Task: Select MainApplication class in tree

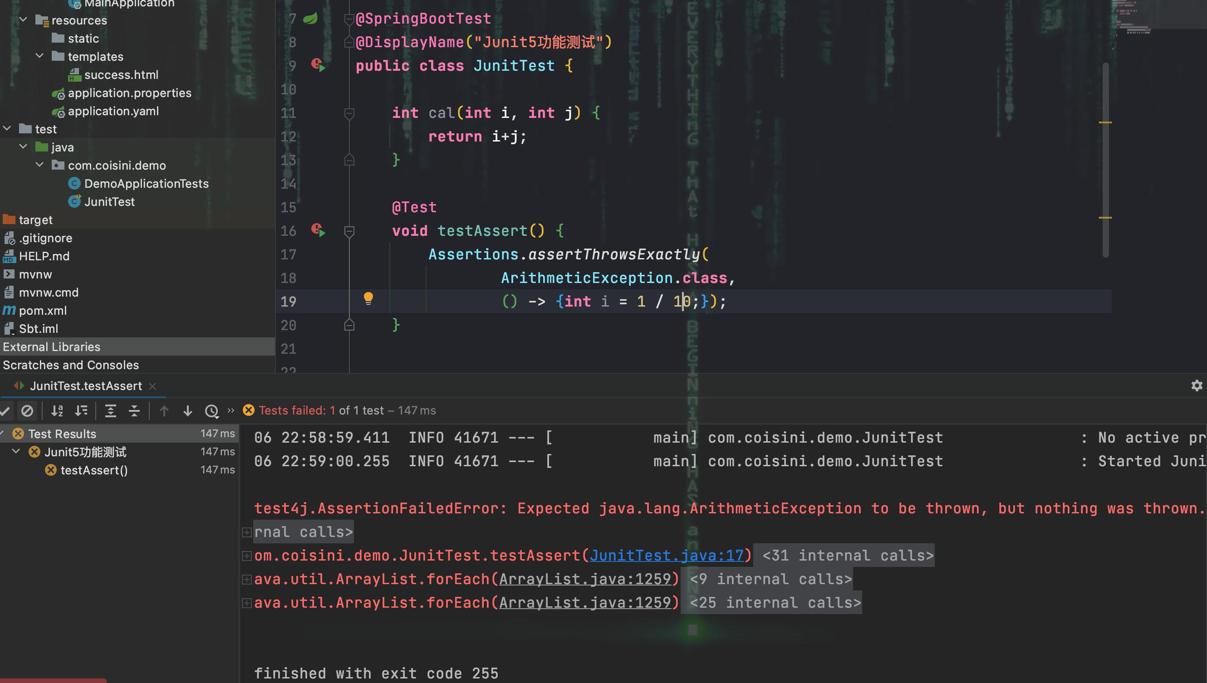Action: (x=129, y=4)
